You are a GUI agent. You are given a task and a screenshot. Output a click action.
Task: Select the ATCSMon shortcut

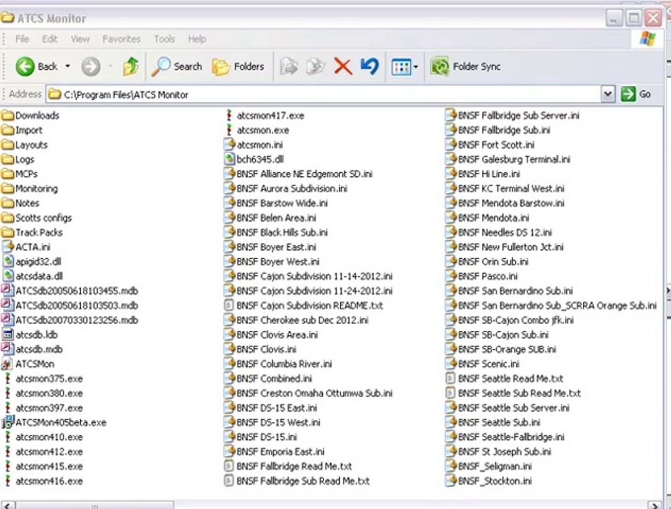(x=28, y=364)
